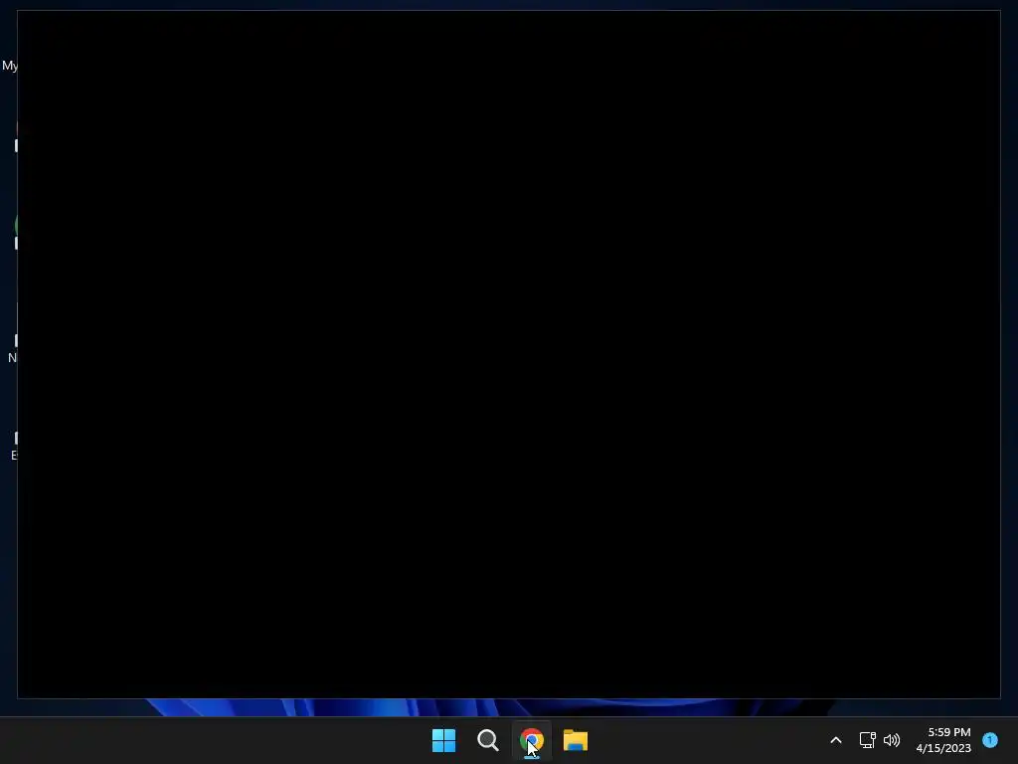The width and height of the screenshot is (1018, 764).
Task: Open the notification badge in the tray
Action: [990, 740]
